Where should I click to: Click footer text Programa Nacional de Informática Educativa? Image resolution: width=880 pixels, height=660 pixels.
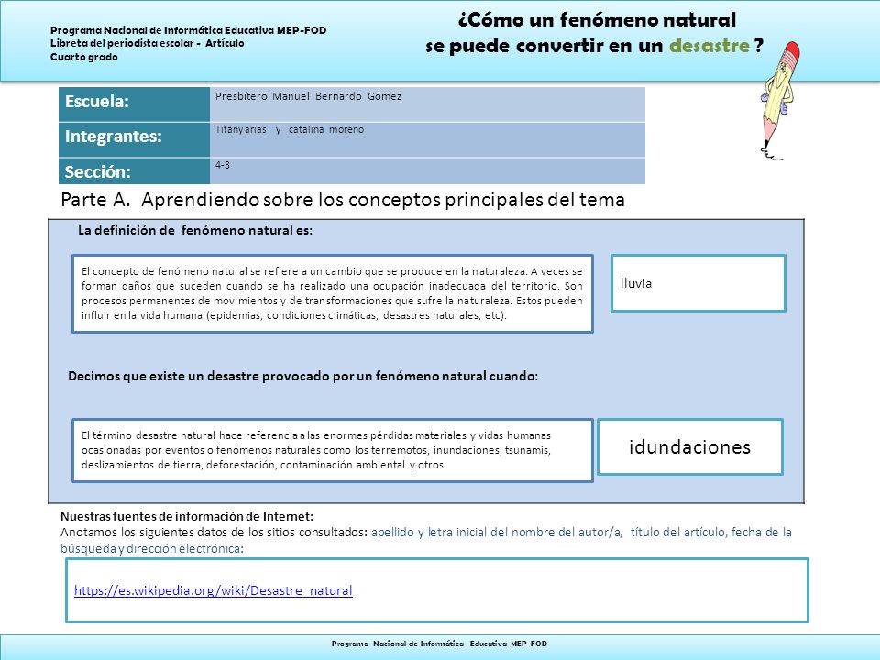(x=439, y=643)
